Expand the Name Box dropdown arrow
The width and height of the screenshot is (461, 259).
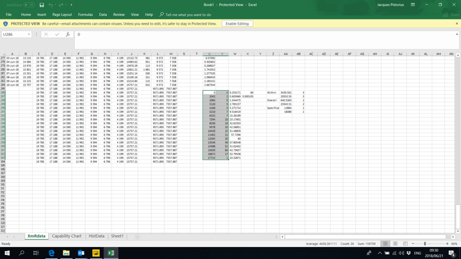29,34
